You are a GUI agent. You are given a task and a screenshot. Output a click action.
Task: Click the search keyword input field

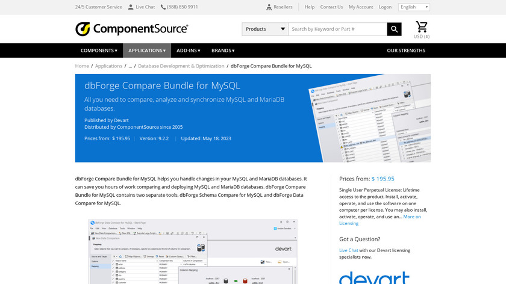337,29
